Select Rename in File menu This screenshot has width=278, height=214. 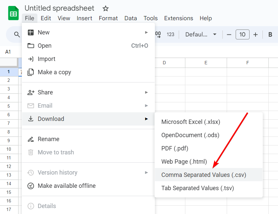[88, 139]
